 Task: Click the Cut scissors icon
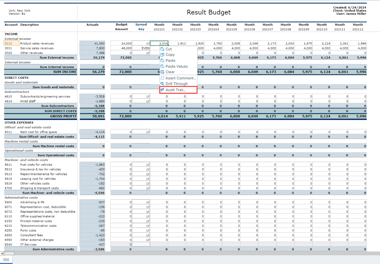pos(163,49)
